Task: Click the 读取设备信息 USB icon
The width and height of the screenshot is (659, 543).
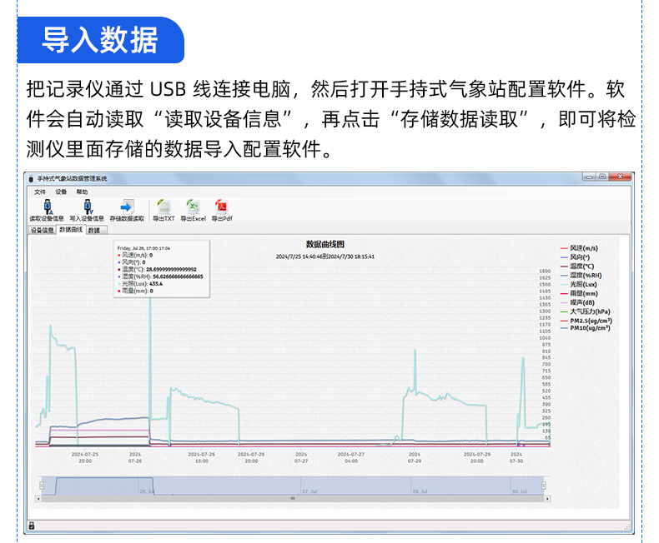Action: tap(47, 207)
